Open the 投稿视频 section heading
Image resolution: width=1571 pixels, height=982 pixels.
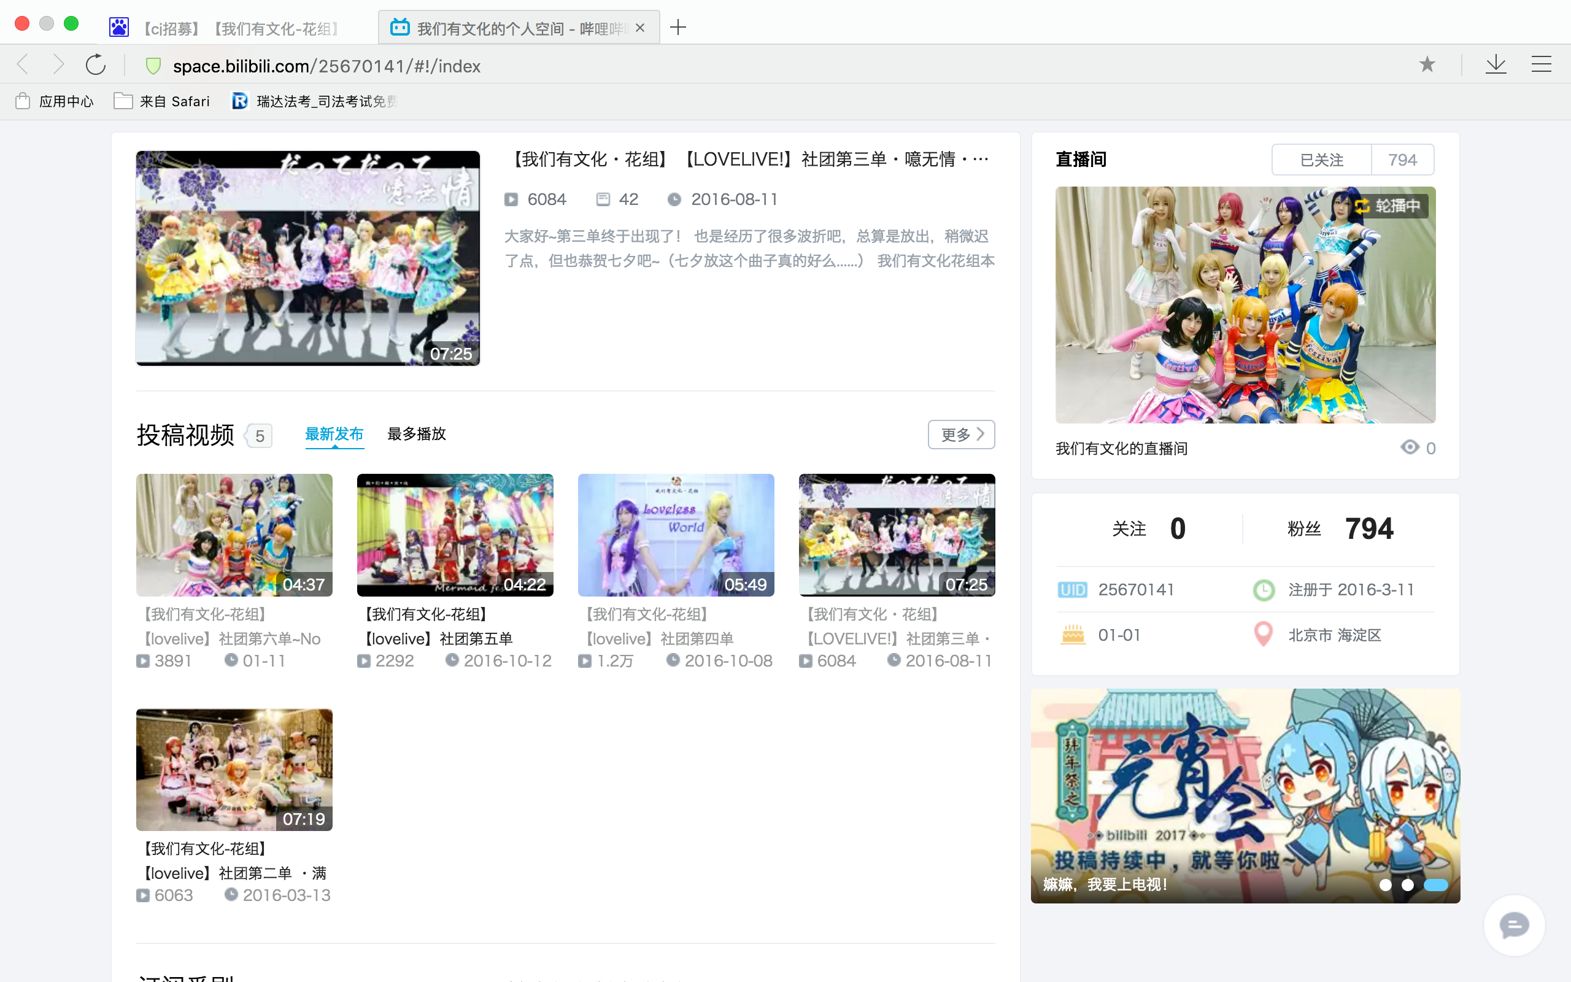(185, 435)
